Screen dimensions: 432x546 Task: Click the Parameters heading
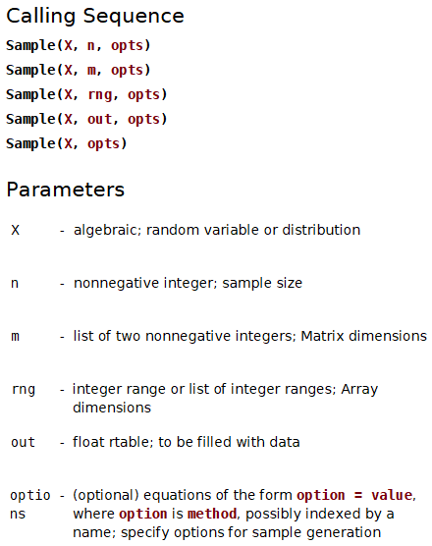click(66, 190)
